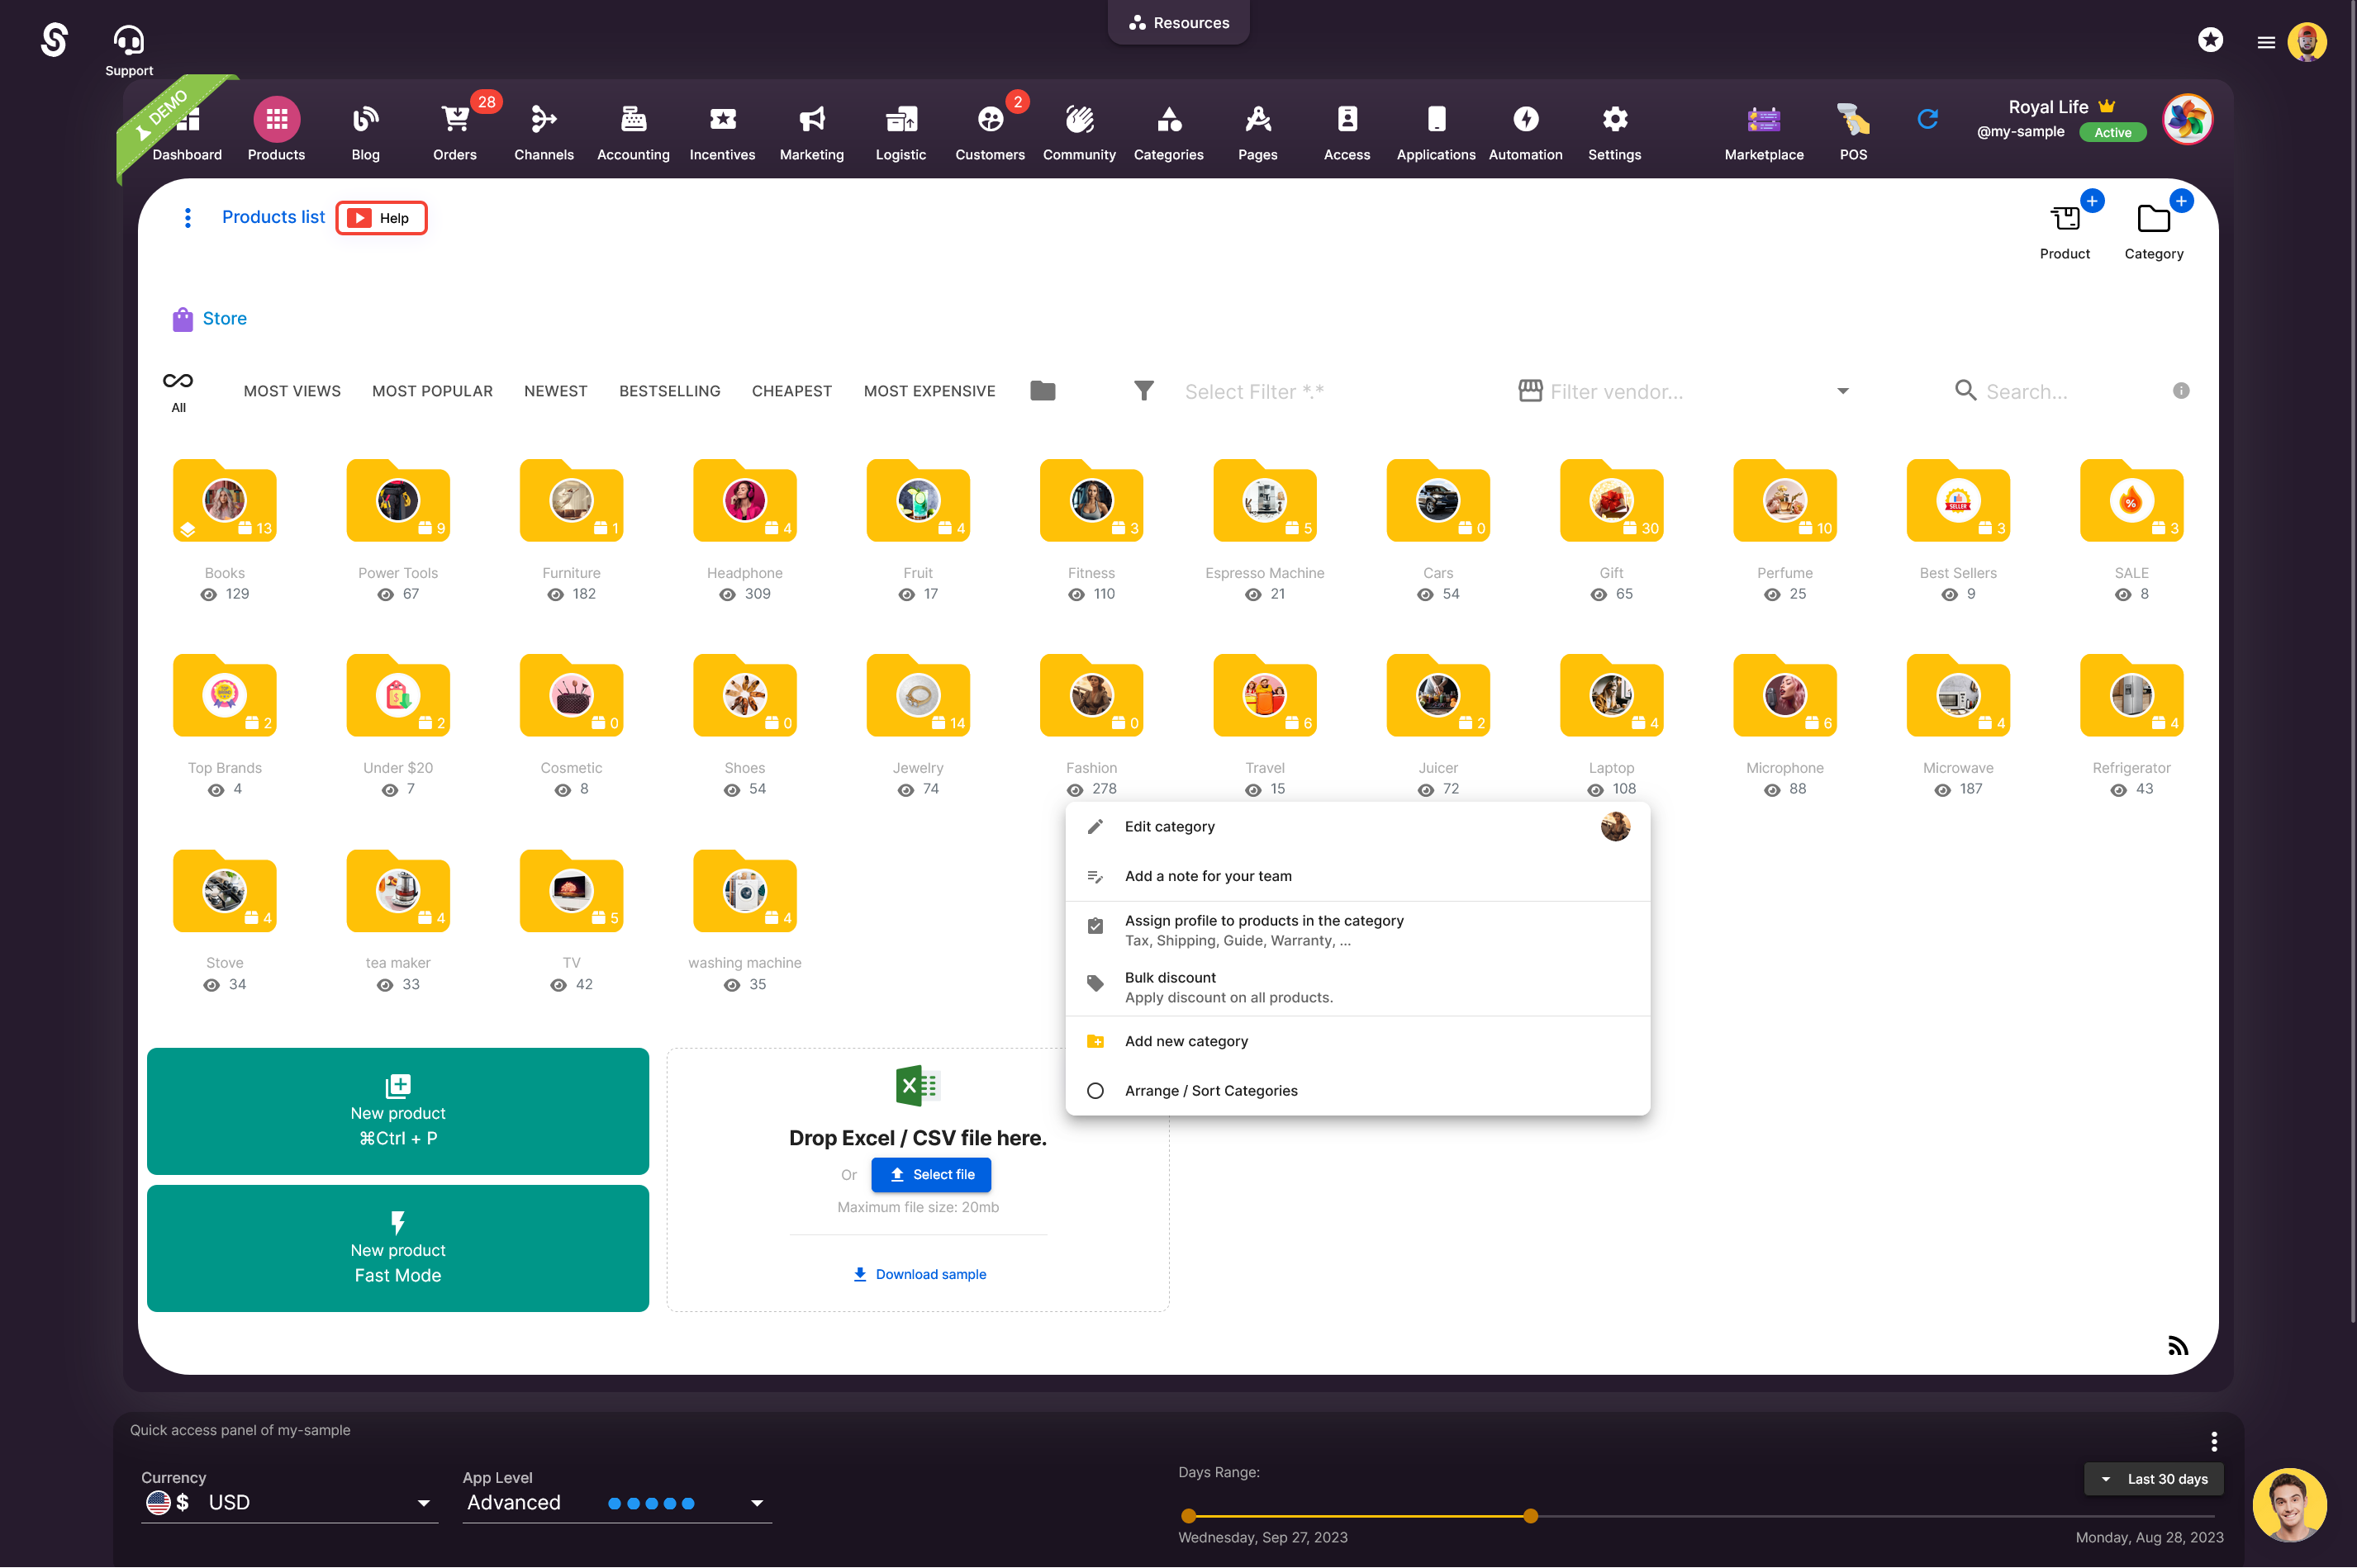Screen dimensions: 2357x1568
Task: Select the Arrange / Sort Categories radio option
Action: 1095,1091
